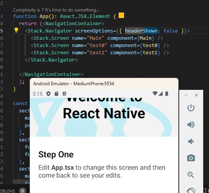Click the emulator volume up icon
This screenshot has width=209, height=193.
pyautogui.click(x=191, y=125)
